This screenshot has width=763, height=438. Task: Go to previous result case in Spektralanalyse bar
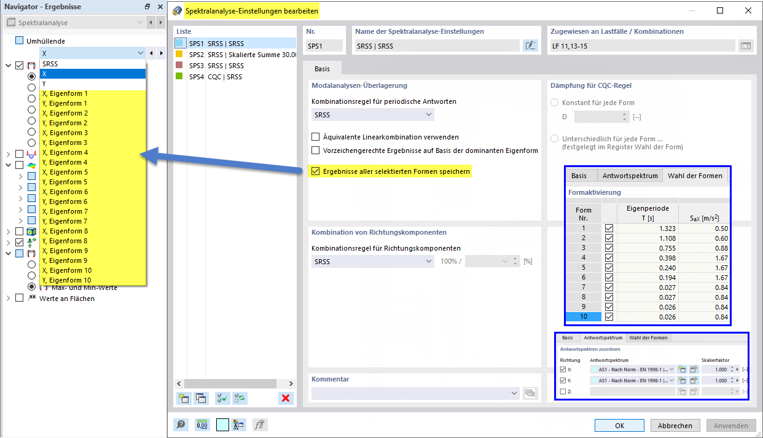coord(151,23)
